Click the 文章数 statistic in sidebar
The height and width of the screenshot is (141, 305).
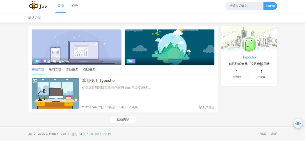click(x=237, y=74)
